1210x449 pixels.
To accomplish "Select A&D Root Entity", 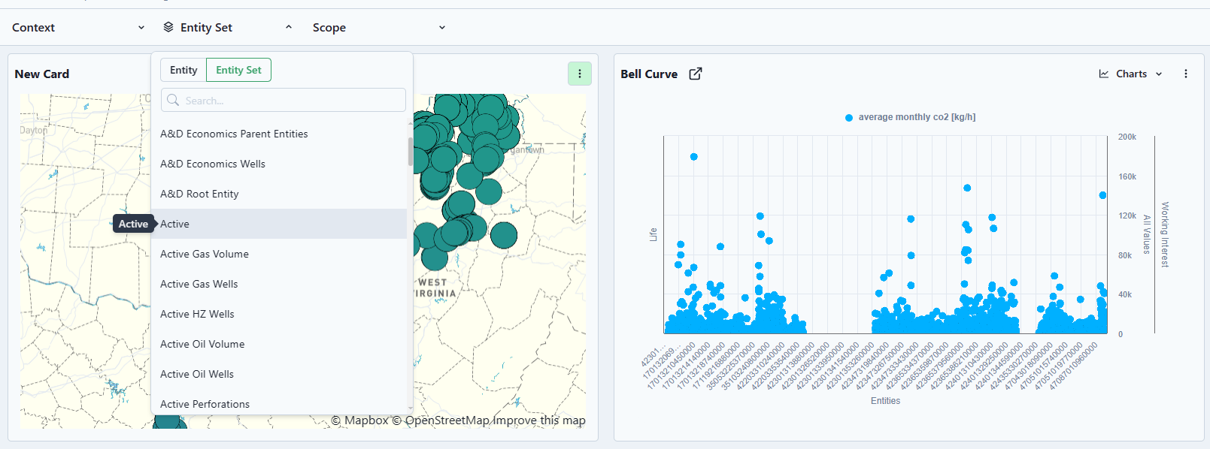I will coord(279,194).
